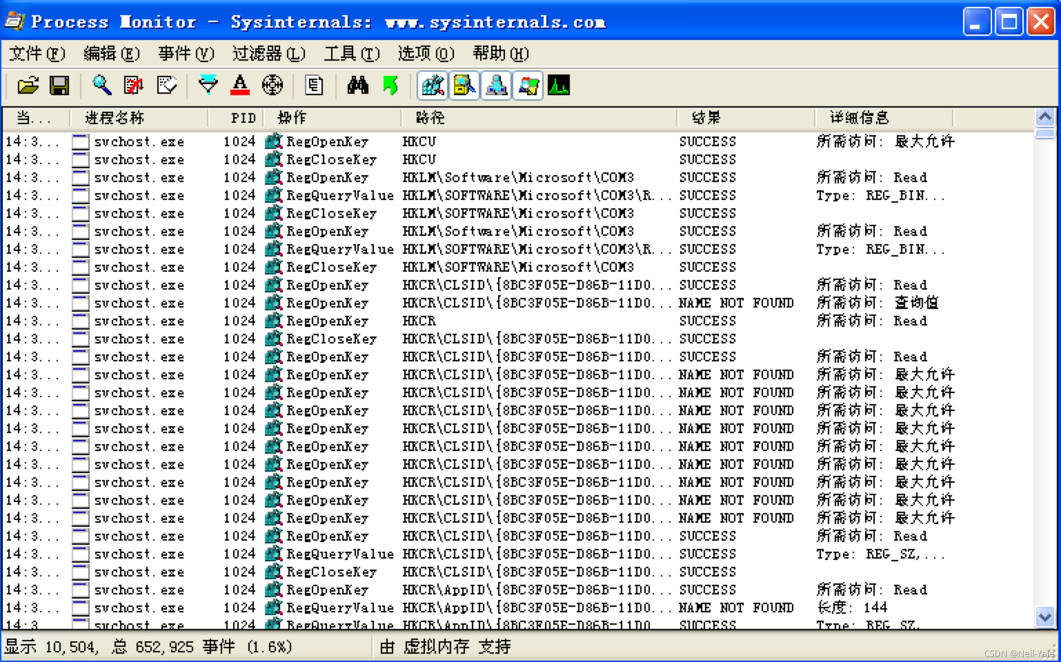Toggle Show Network Activity icon
1061x662 pixels.
tap(496, 86)
